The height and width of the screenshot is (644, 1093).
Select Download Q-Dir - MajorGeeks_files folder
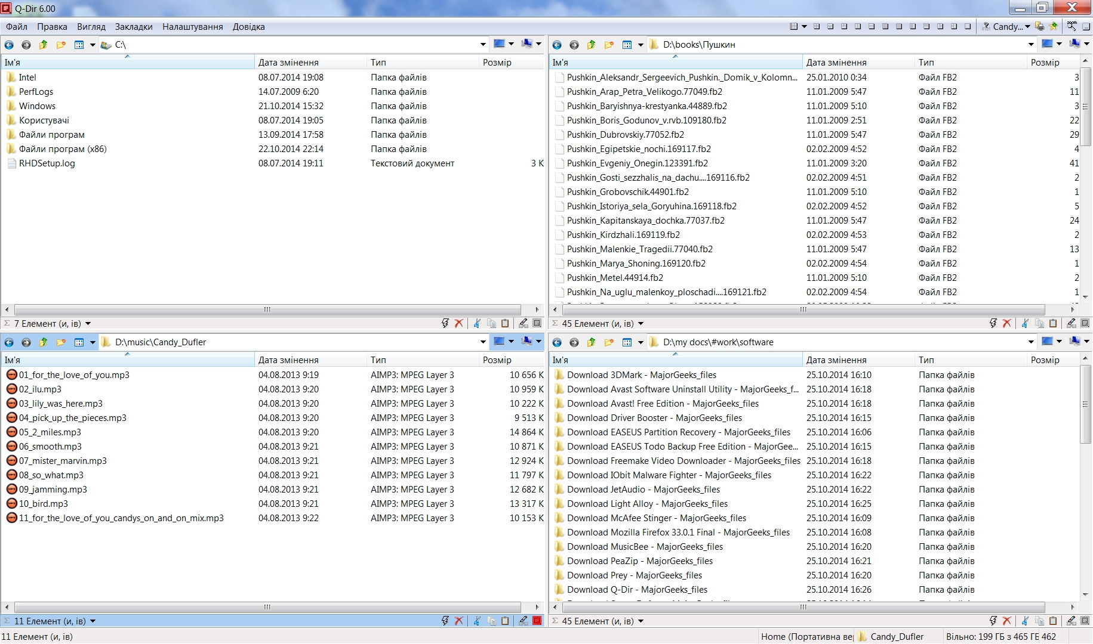(x=637, y=590)
